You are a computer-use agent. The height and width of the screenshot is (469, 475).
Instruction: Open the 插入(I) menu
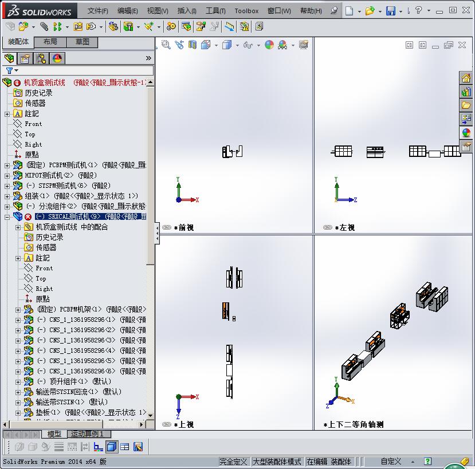[x=187, y=11]
